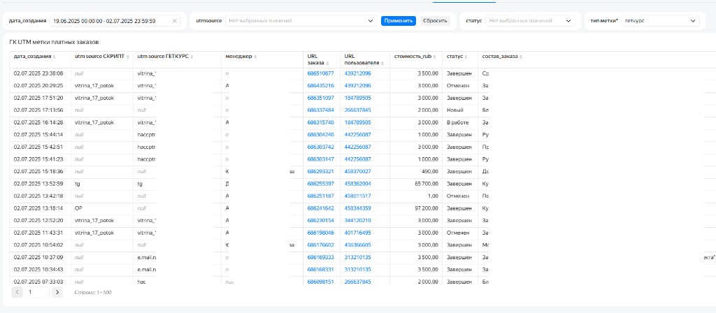Image resolution: width=716 pixels, height=313 pixels.
Task: Sort by the URL заказа column icon
Action: pyautogui.click(x=326, y=62)
